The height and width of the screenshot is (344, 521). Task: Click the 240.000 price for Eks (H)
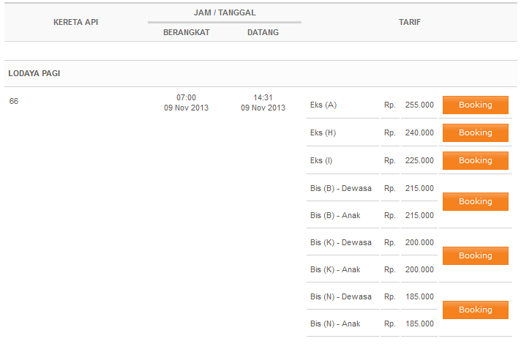click(419, 133)
